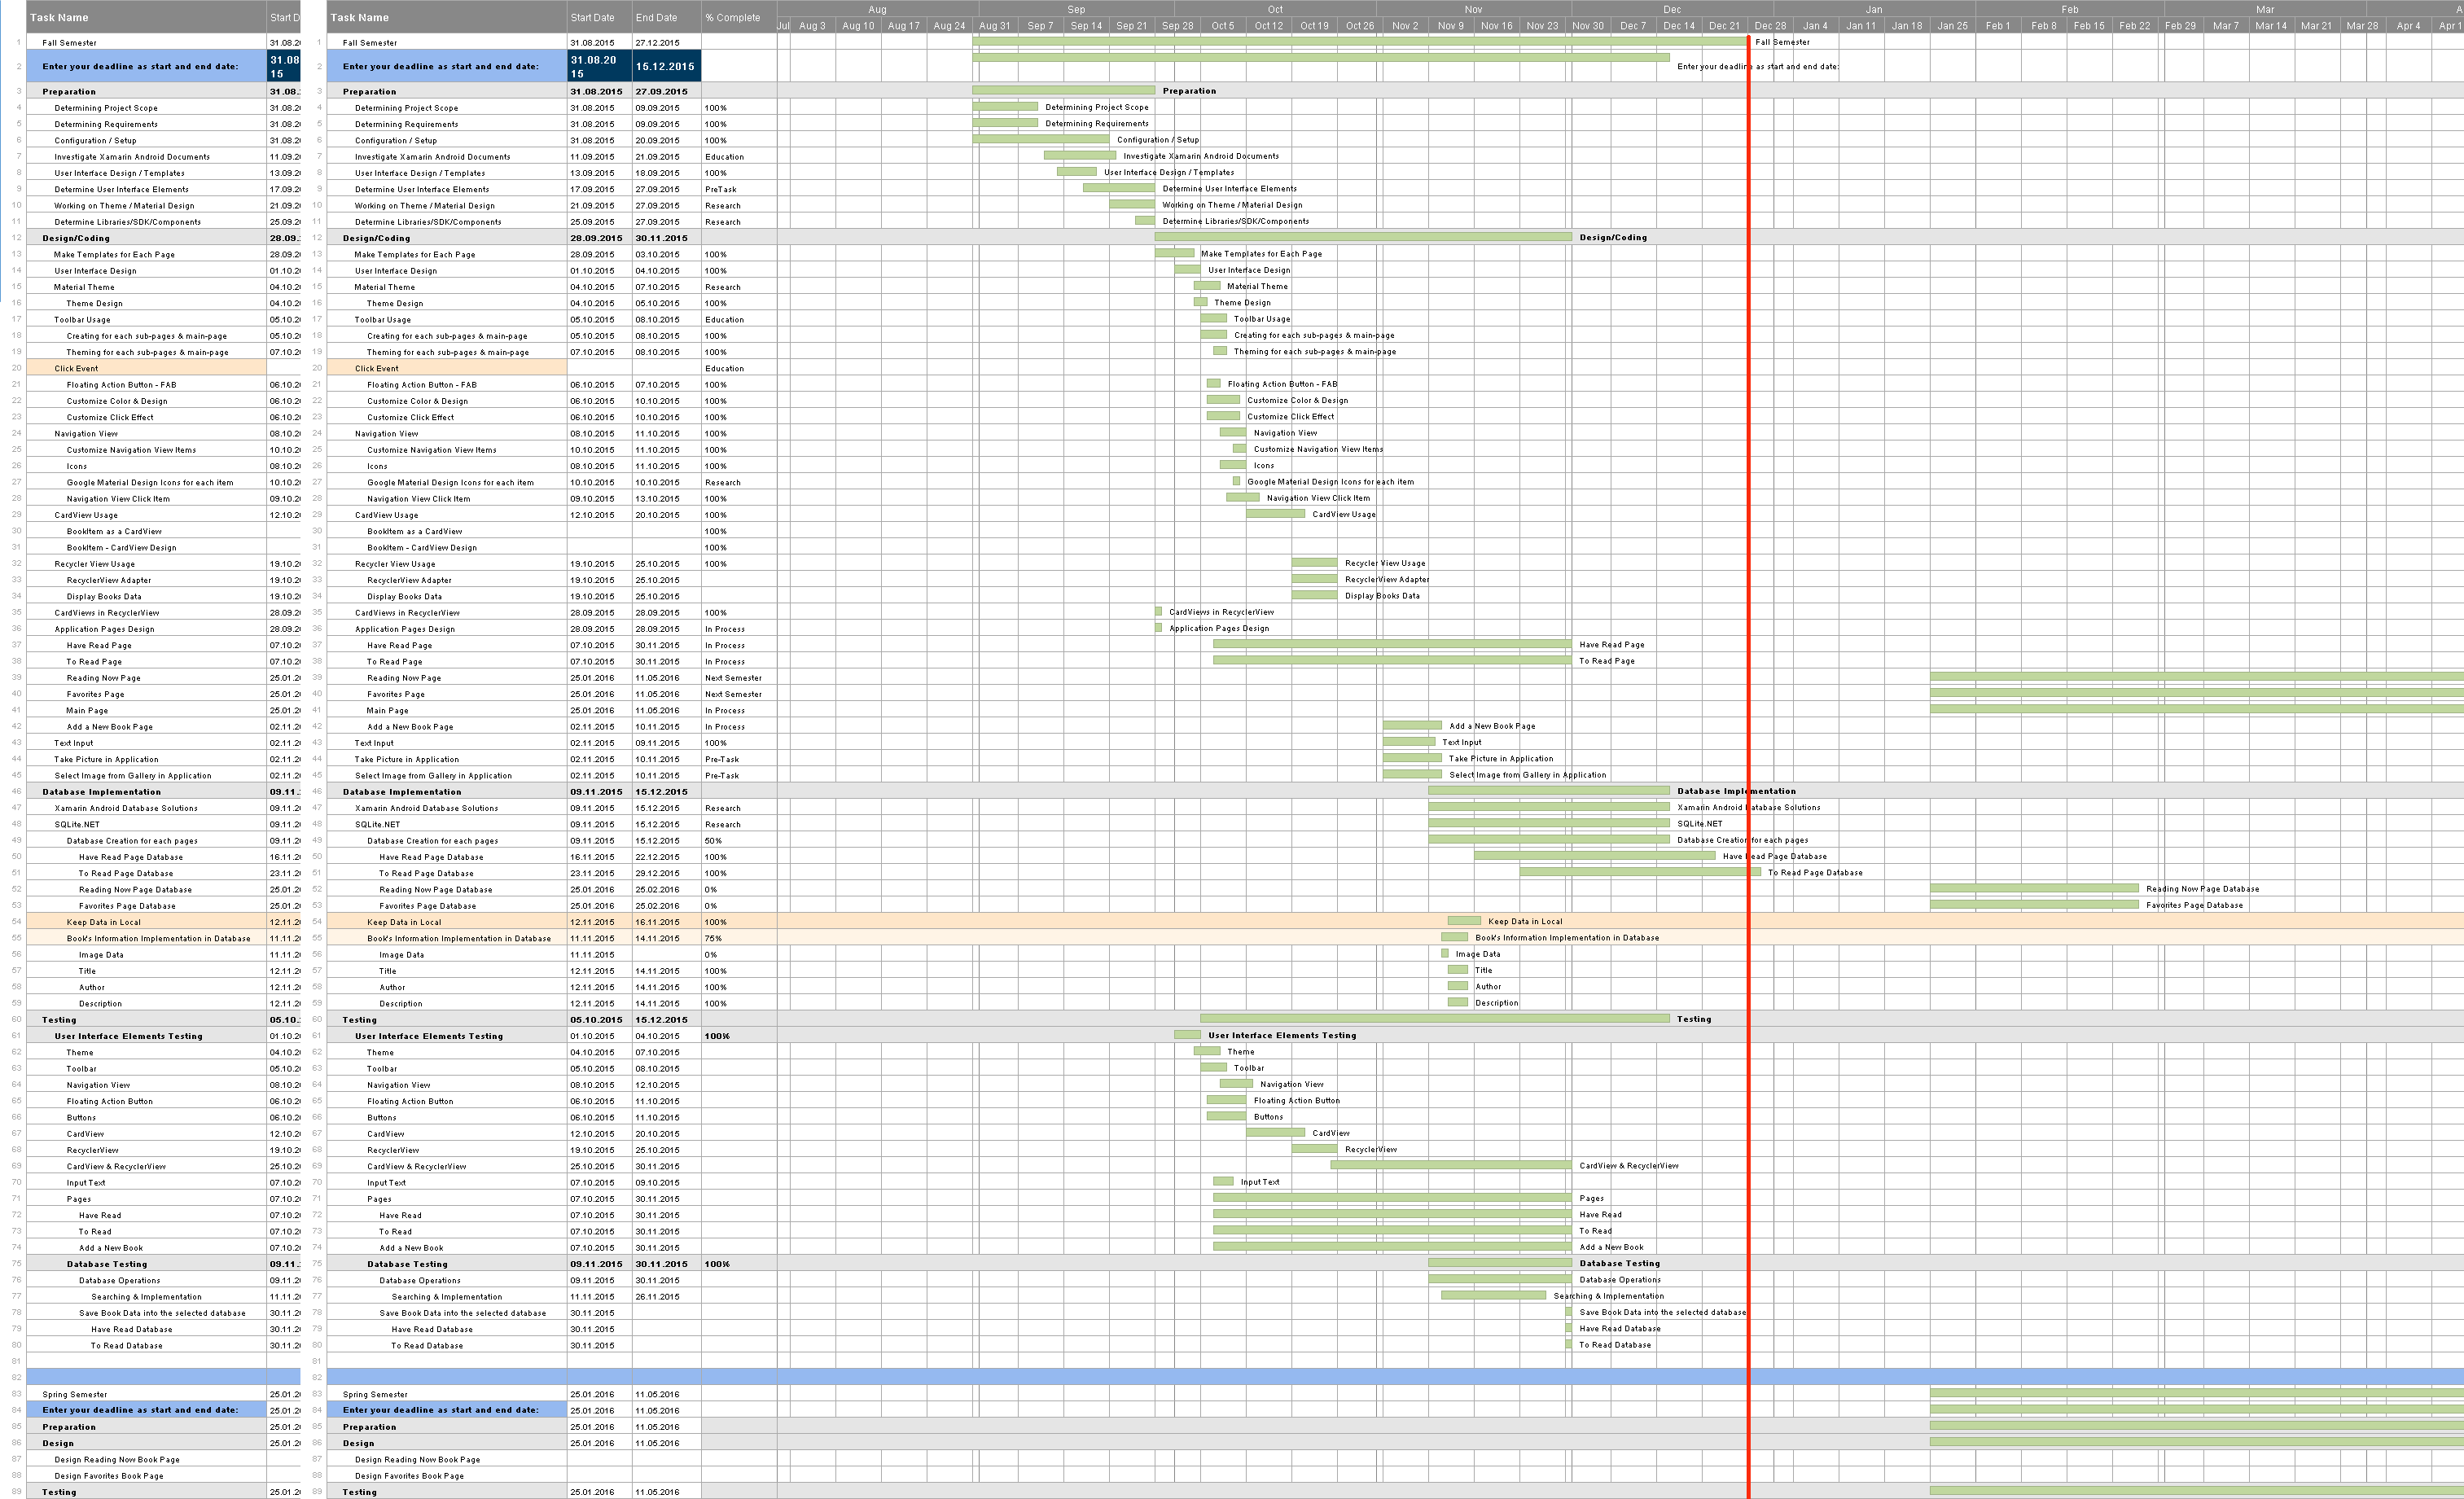Screen dimensions: 2464x1499
Task: Click the Dec 14 week header
Action: 1679,26
